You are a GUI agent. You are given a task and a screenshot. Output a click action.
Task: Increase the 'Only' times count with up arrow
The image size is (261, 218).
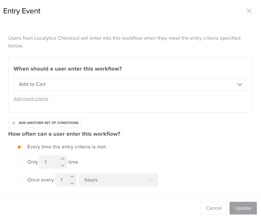(63, 159)
